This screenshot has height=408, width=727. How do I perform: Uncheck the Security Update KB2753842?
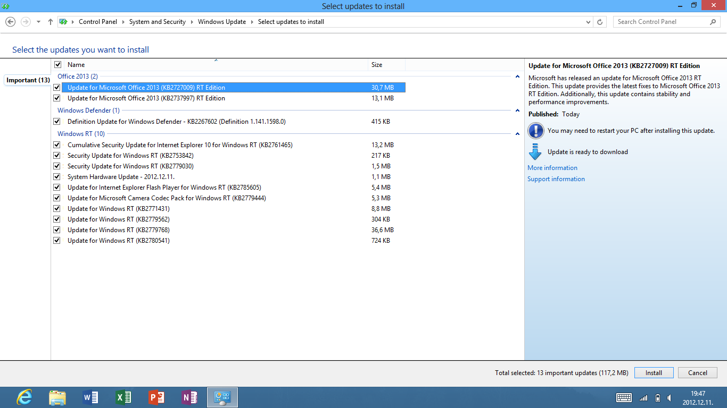[57, 156]
